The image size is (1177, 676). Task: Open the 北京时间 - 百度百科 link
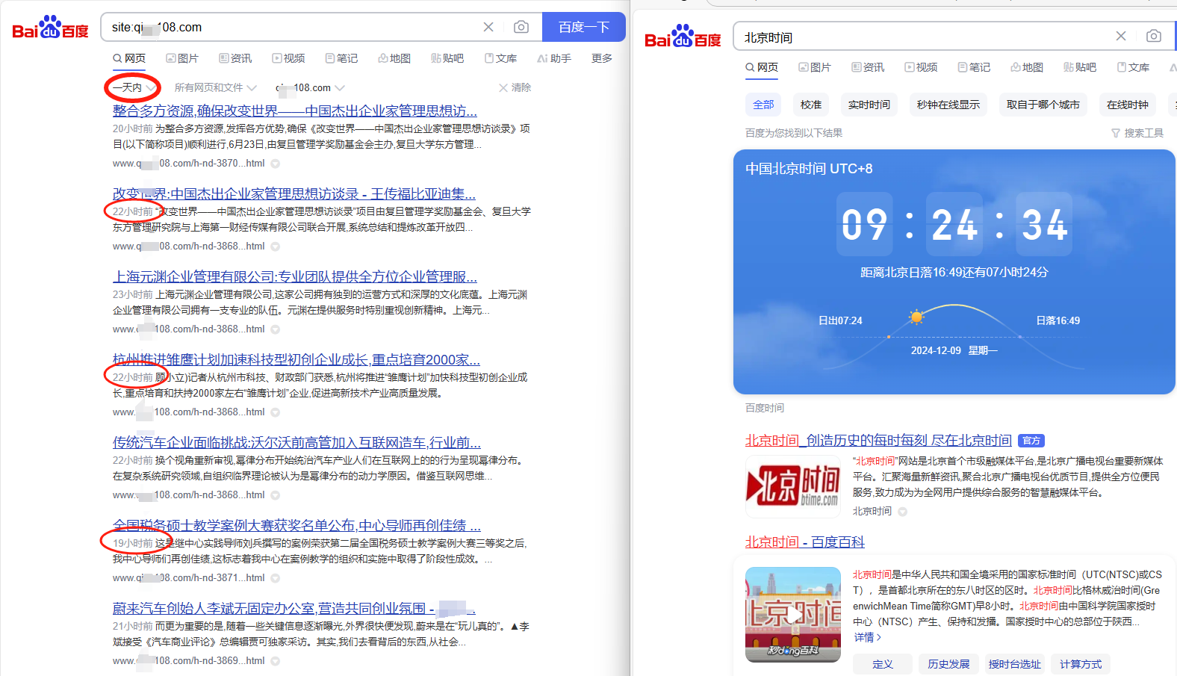[805, 542]
